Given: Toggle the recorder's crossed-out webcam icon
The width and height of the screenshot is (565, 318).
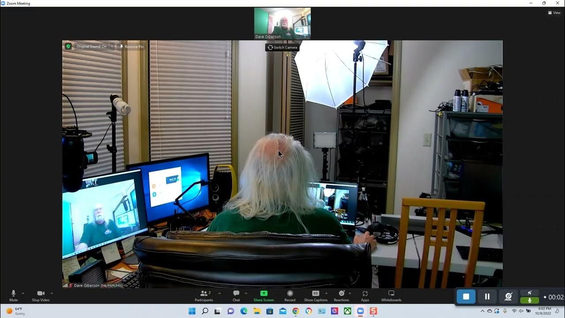Looking at the screenshot, I should (508, 297).
